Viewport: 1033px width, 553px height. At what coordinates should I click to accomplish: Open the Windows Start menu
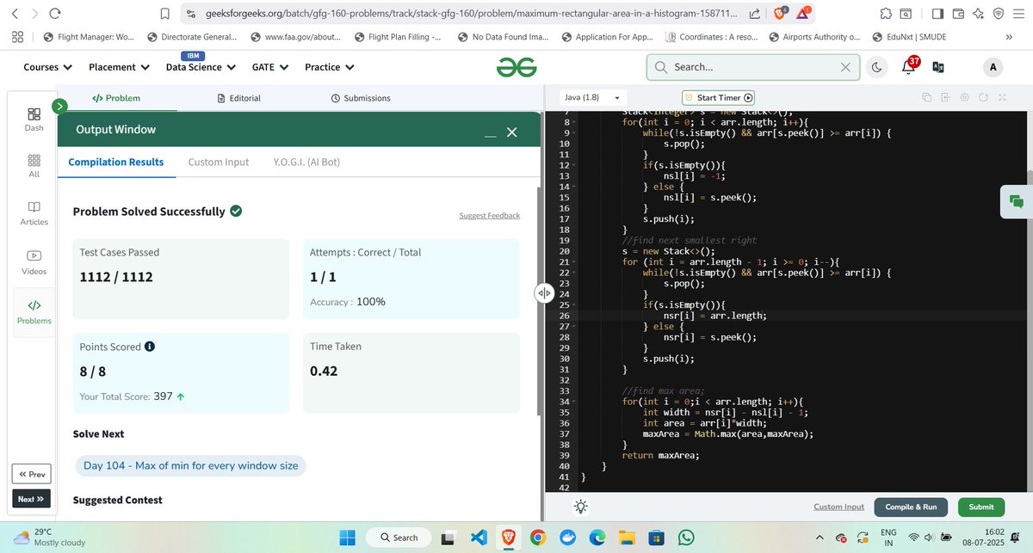(347, 538)
